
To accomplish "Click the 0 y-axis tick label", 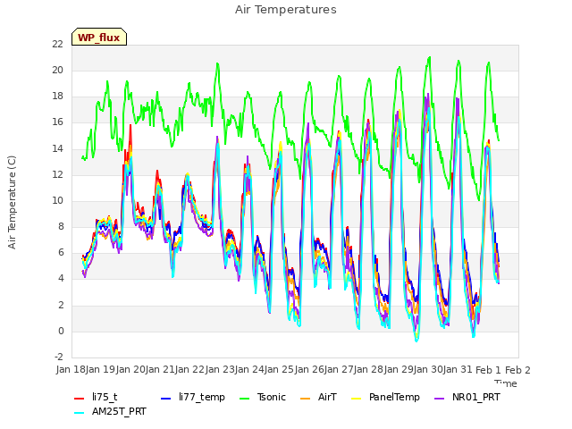I will click(61, 332).
